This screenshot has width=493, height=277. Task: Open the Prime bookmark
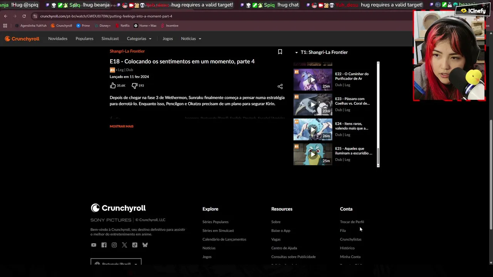[x=83, y=26]
